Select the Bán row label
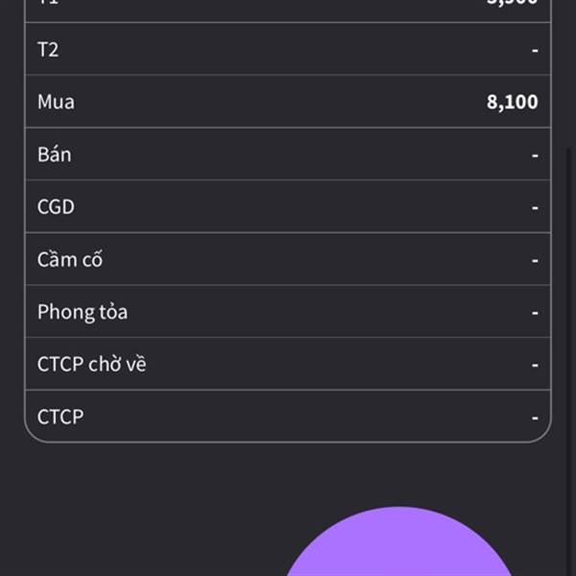 point(55,154)
